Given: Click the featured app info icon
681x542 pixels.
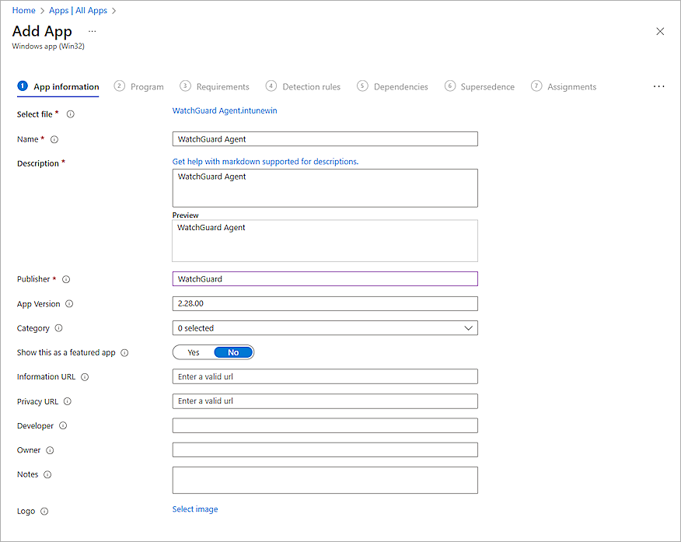Looking at the screenshot, I should tap(124, 353).
